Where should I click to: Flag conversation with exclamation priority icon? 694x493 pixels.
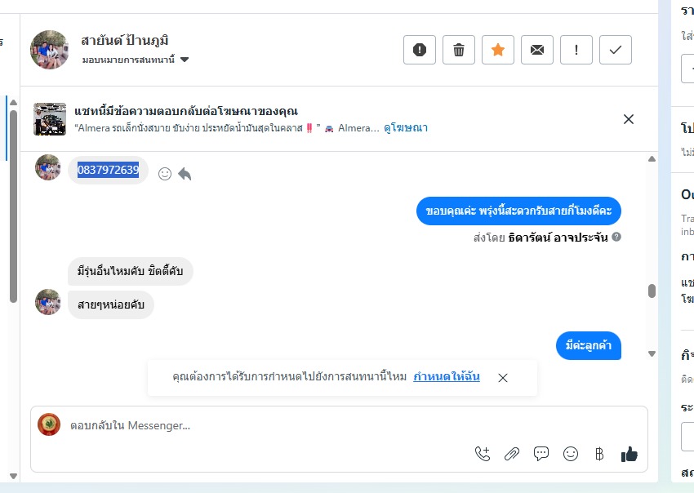[576, 50]
